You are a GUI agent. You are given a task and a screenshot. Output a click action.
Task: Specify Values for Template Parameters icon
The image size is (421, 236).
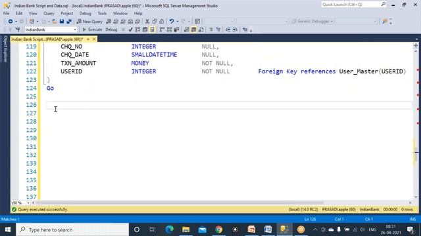pyautogui.click(x=245, y=29)
